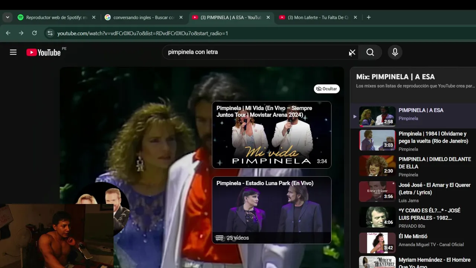Switch to Mon Laferte tab
Screen dimensions: 476x268
(318, 17)
